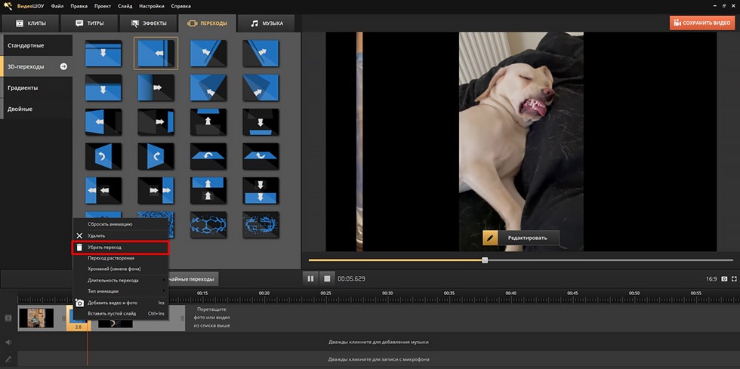Screen dimensions: 740x369
Task: Choose Хромакей (замена фона) option
Action: click(x=120, y=269)
